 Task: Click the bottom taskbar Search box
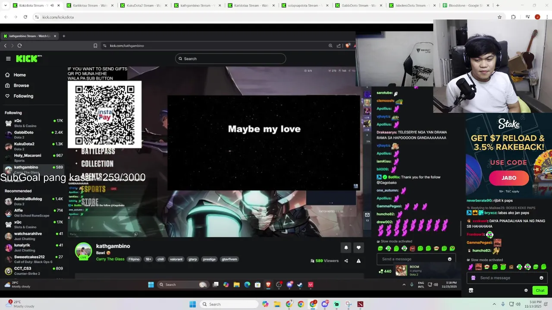(229, 304)
